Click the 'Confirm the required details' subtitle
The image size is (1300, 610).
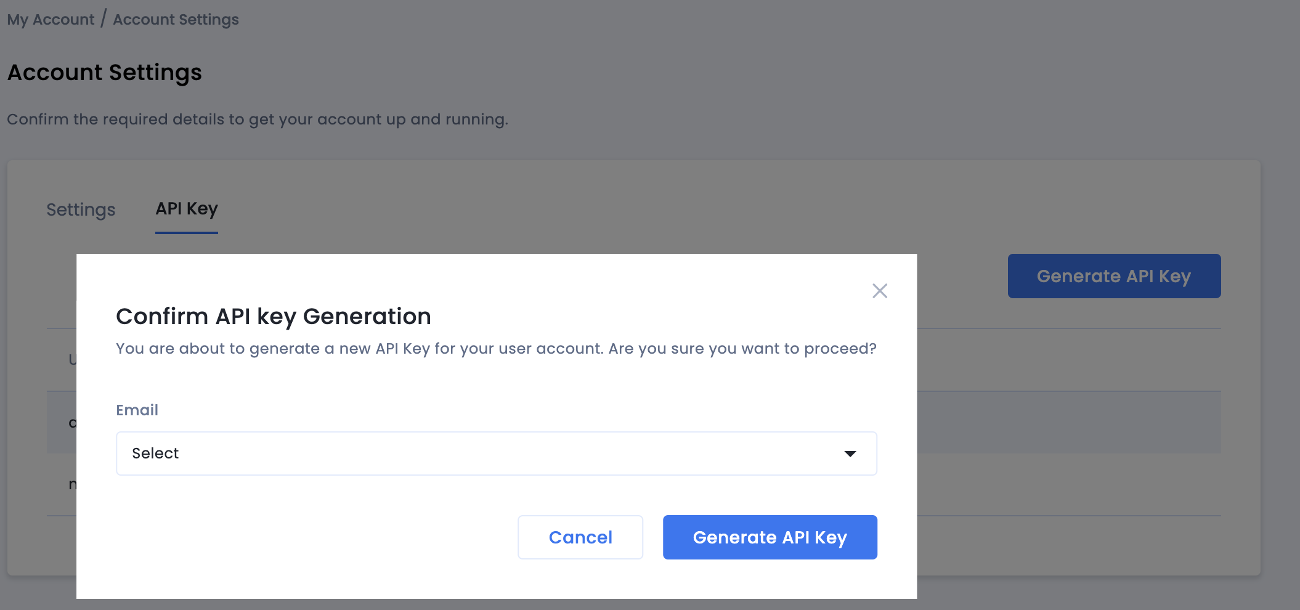257,119
